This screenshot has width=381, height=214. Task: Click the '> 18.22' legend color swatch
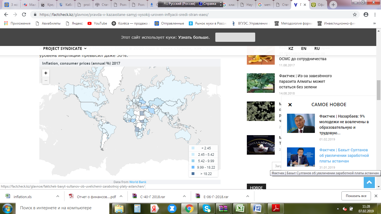tap(193, 174)
